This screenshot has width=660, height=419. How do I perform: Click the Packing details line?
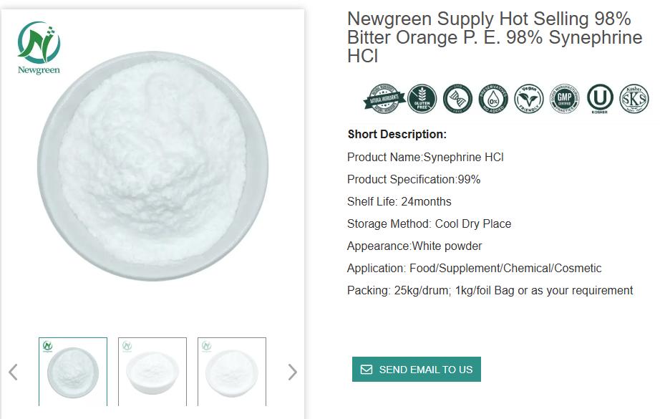(490, 290)
